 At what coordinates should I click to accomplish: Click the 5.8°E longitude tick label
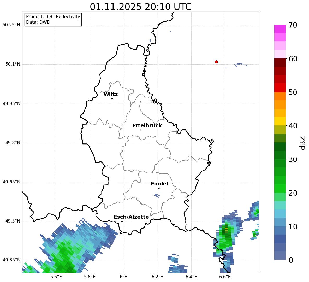[90, 277]
